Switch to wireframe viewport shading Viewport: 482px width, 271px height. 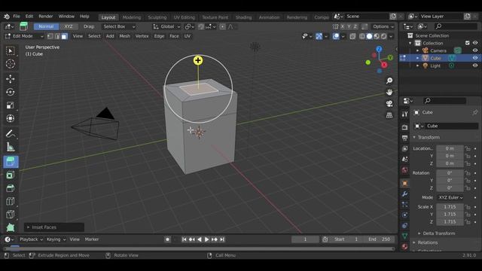point(362,36)
